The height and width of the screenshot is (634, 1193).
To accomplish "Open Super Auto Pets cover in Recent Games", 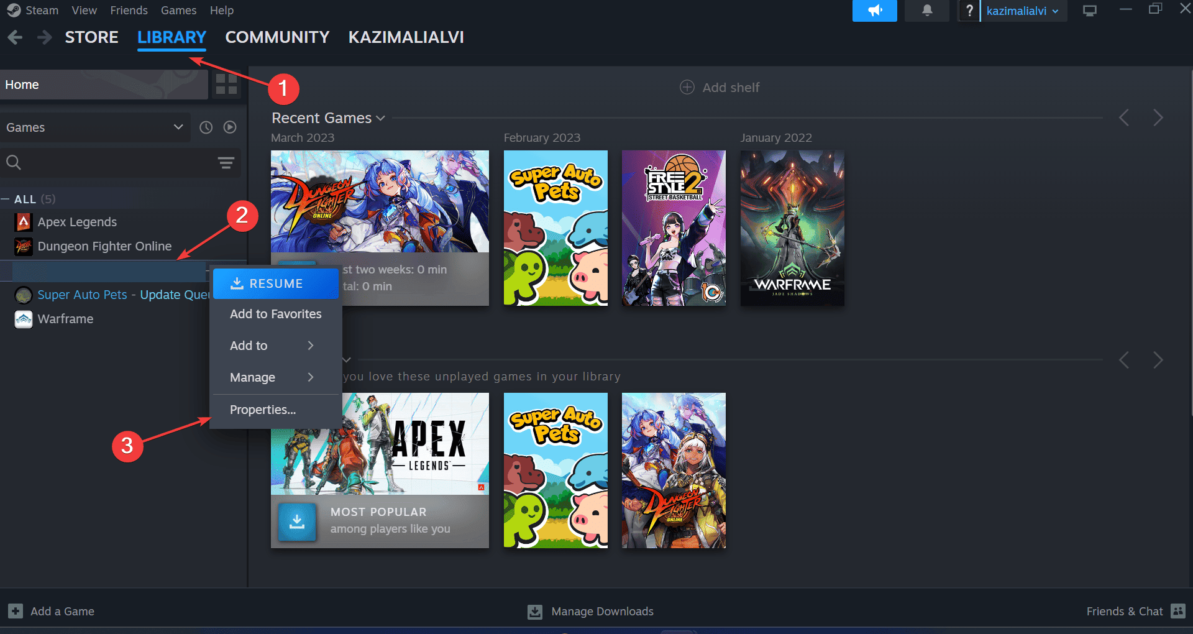I will tap(555, 228).
